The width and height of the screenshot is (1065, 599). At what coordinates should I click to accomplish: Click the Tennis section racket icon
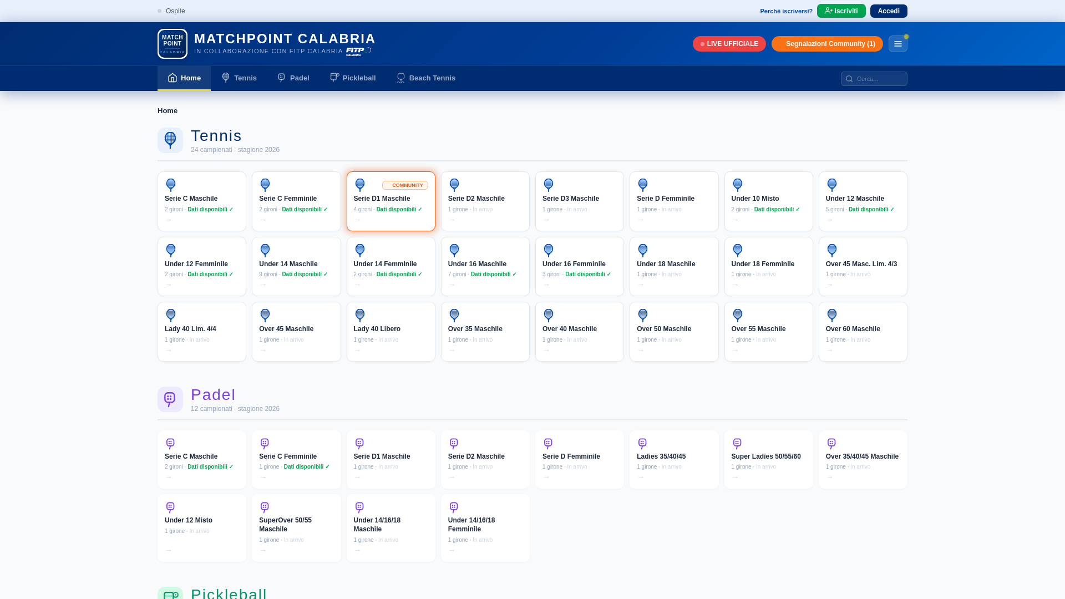click(x=170, y=140)
